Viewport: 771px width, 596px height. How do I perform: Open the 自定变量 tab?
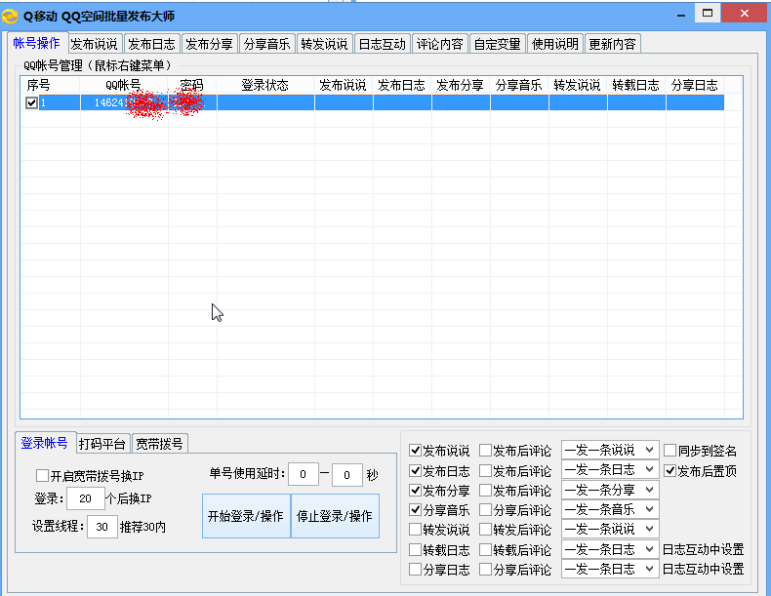[497, 44]
